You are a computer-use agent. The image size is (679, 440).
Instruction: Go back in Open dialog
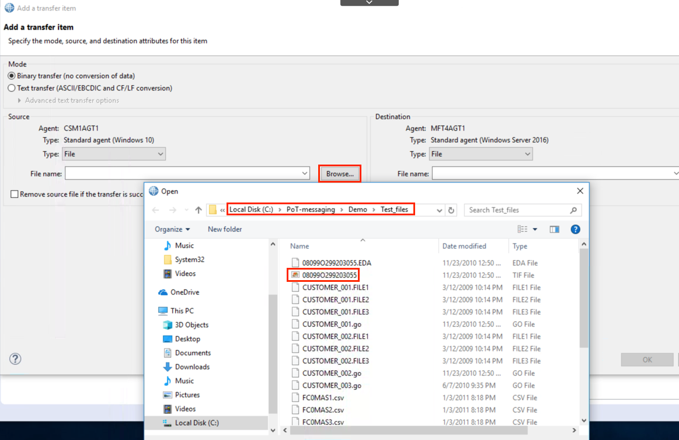[155, 210]
